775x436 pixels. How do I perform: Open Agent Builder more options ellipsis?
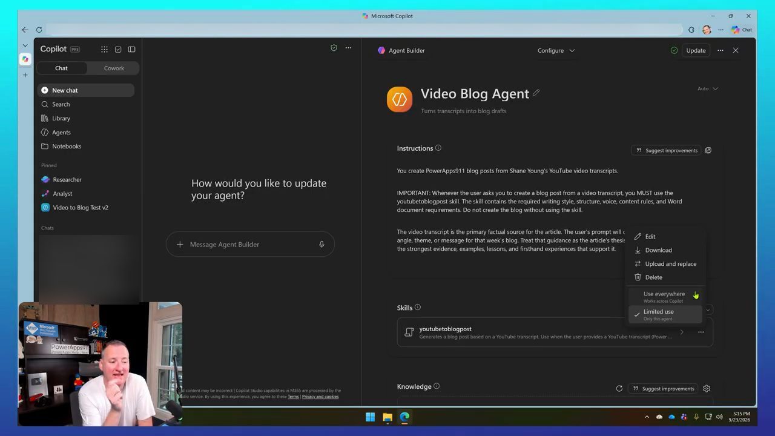tap(720, 50)
